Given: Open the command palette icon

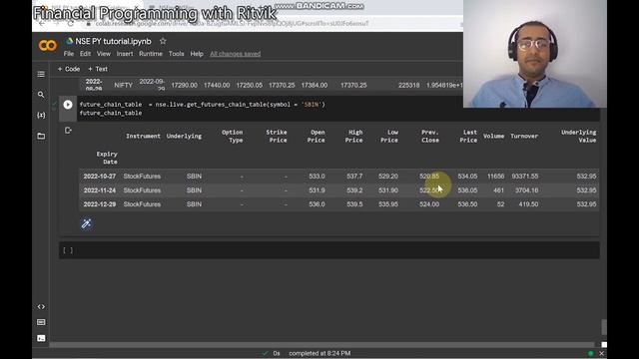Looking at the screenshot, I should click(x=41, y=322).
